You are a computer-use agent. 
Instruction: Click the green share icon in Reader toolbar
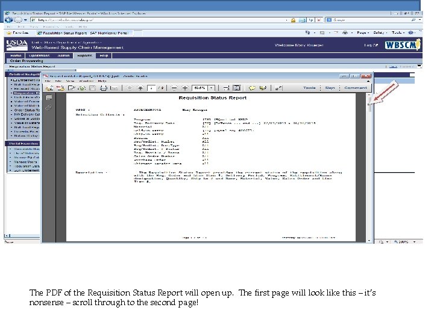tap(81, 88)
